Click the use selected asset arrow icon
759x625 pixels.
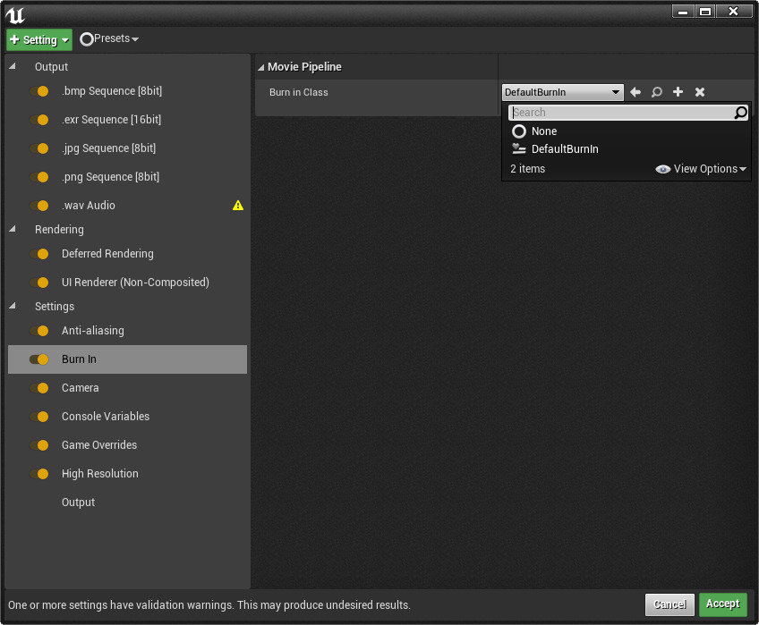635,92
